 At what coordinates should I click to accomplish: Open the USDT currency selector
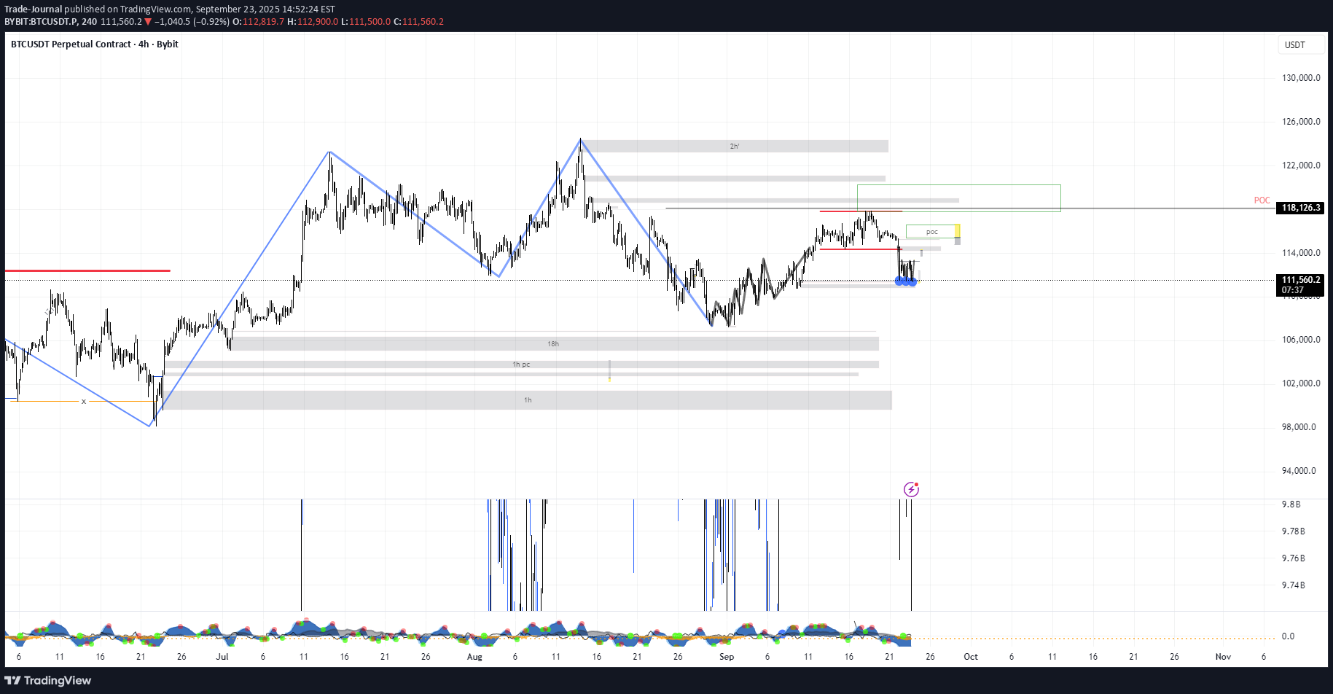[x=1294, y=45]
